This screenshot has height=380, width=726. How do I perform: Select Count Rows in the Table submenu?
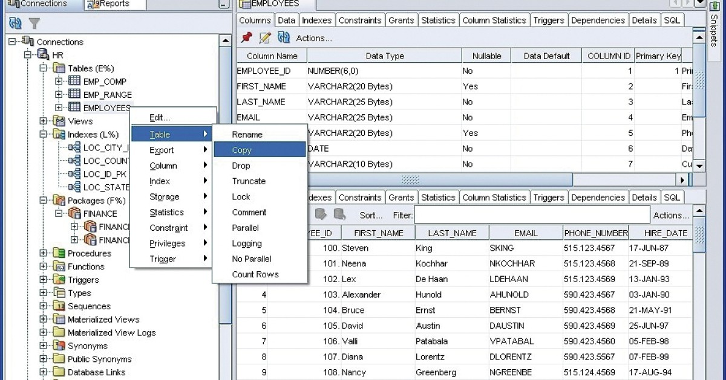point(260,274)
